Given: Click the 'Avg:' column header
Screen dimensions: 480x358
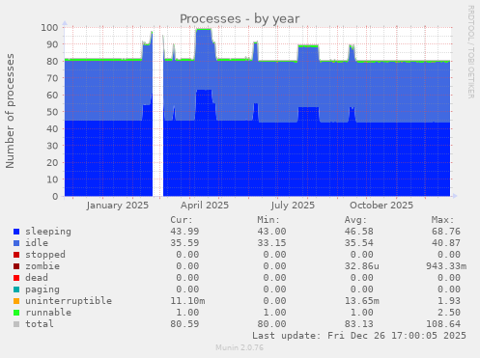Looking at the screenshot, I should coord(355,220).
